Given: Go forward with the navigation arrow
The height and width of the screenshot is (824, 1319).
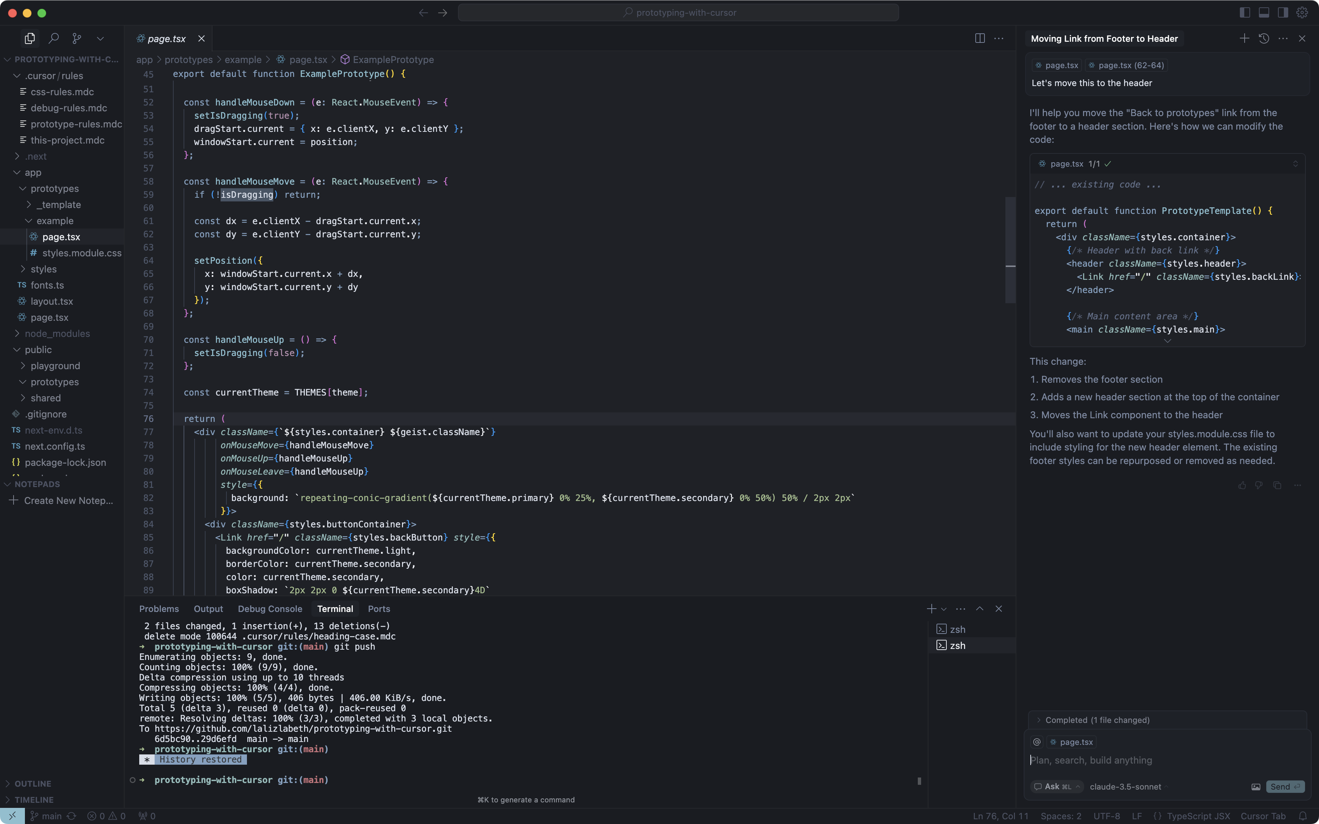Looking at the screenshot, I should (x=443, y=12).
